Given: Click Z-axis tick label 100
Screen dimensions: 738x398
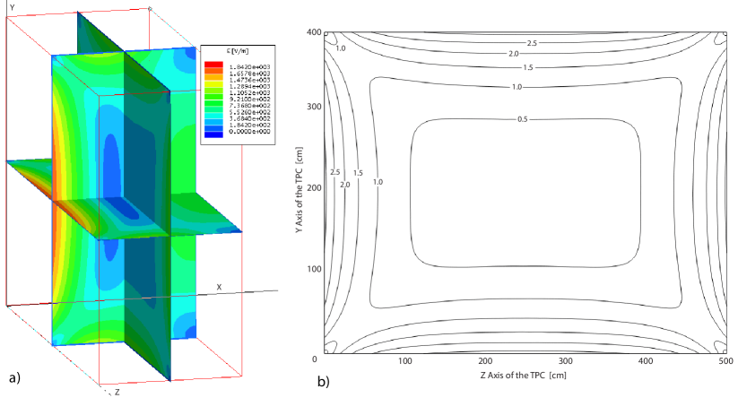Looking at the screenshot, I should pos(405,361).
